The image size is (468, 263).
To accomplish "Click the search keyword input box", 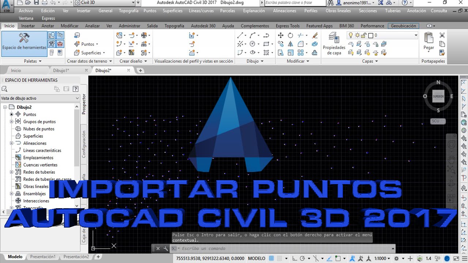I will click(295, 3).
